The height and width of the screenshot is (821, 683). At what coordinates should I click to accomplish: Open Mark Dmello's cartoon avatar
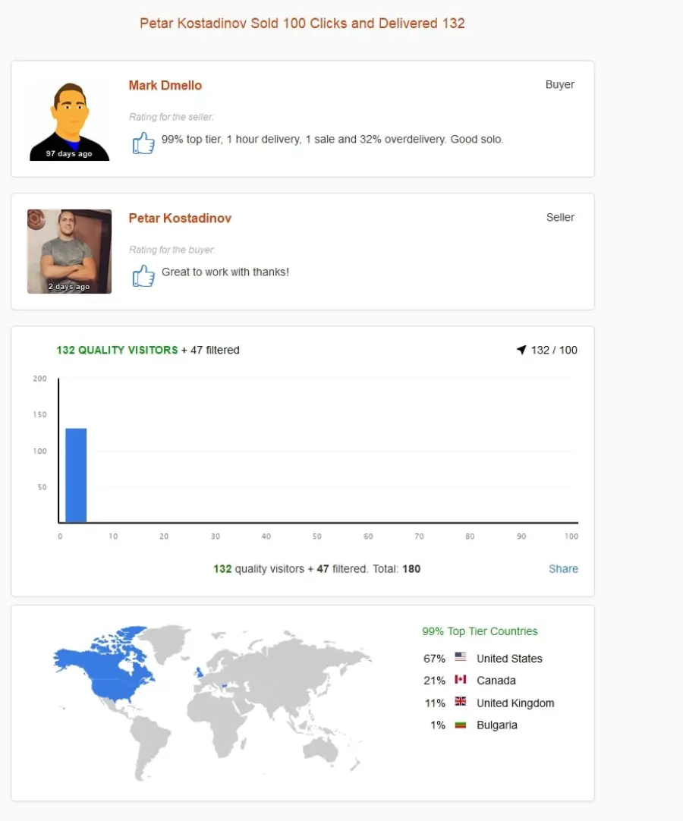click(x=69, y=121)
